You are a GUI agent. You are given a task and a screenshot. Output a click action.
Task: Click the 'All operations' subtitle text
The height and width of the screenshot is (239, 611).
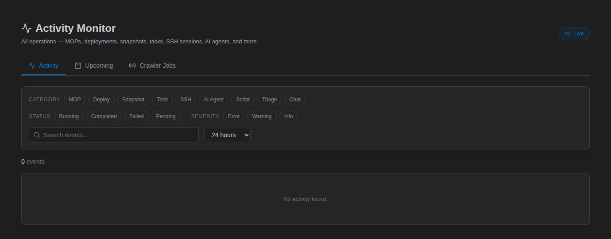coord(139,42)
